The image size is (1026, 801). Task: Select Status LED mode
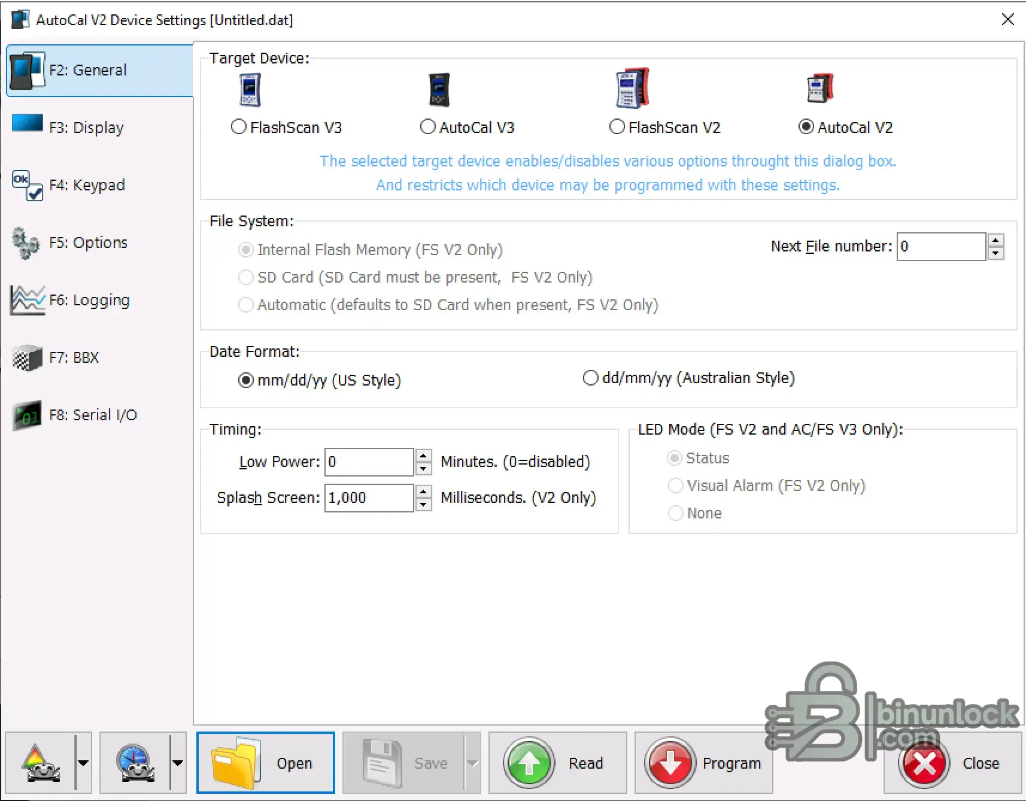click(x=699, y=458)
